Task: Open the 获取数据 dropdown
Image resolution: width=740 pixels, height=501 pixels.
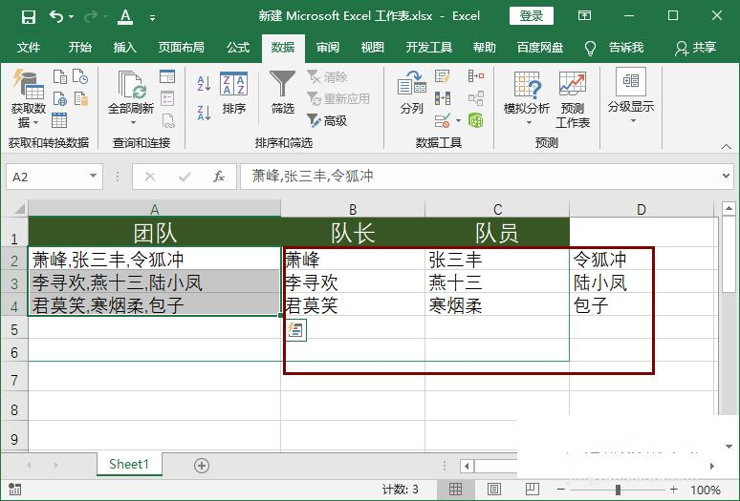Action: [x=29, y=99]
